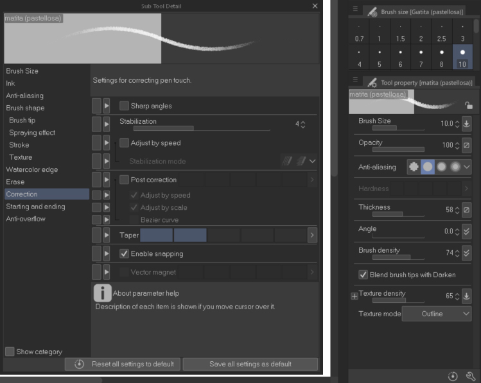Click Save all settings as default
Viewport: 481px width, 383px height.
click(x=250, y=364)
